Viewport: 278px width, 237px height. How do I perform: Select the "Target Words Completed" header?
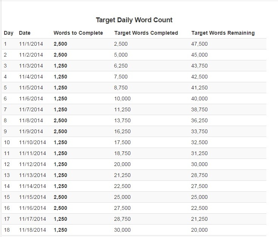coord(146,33)
